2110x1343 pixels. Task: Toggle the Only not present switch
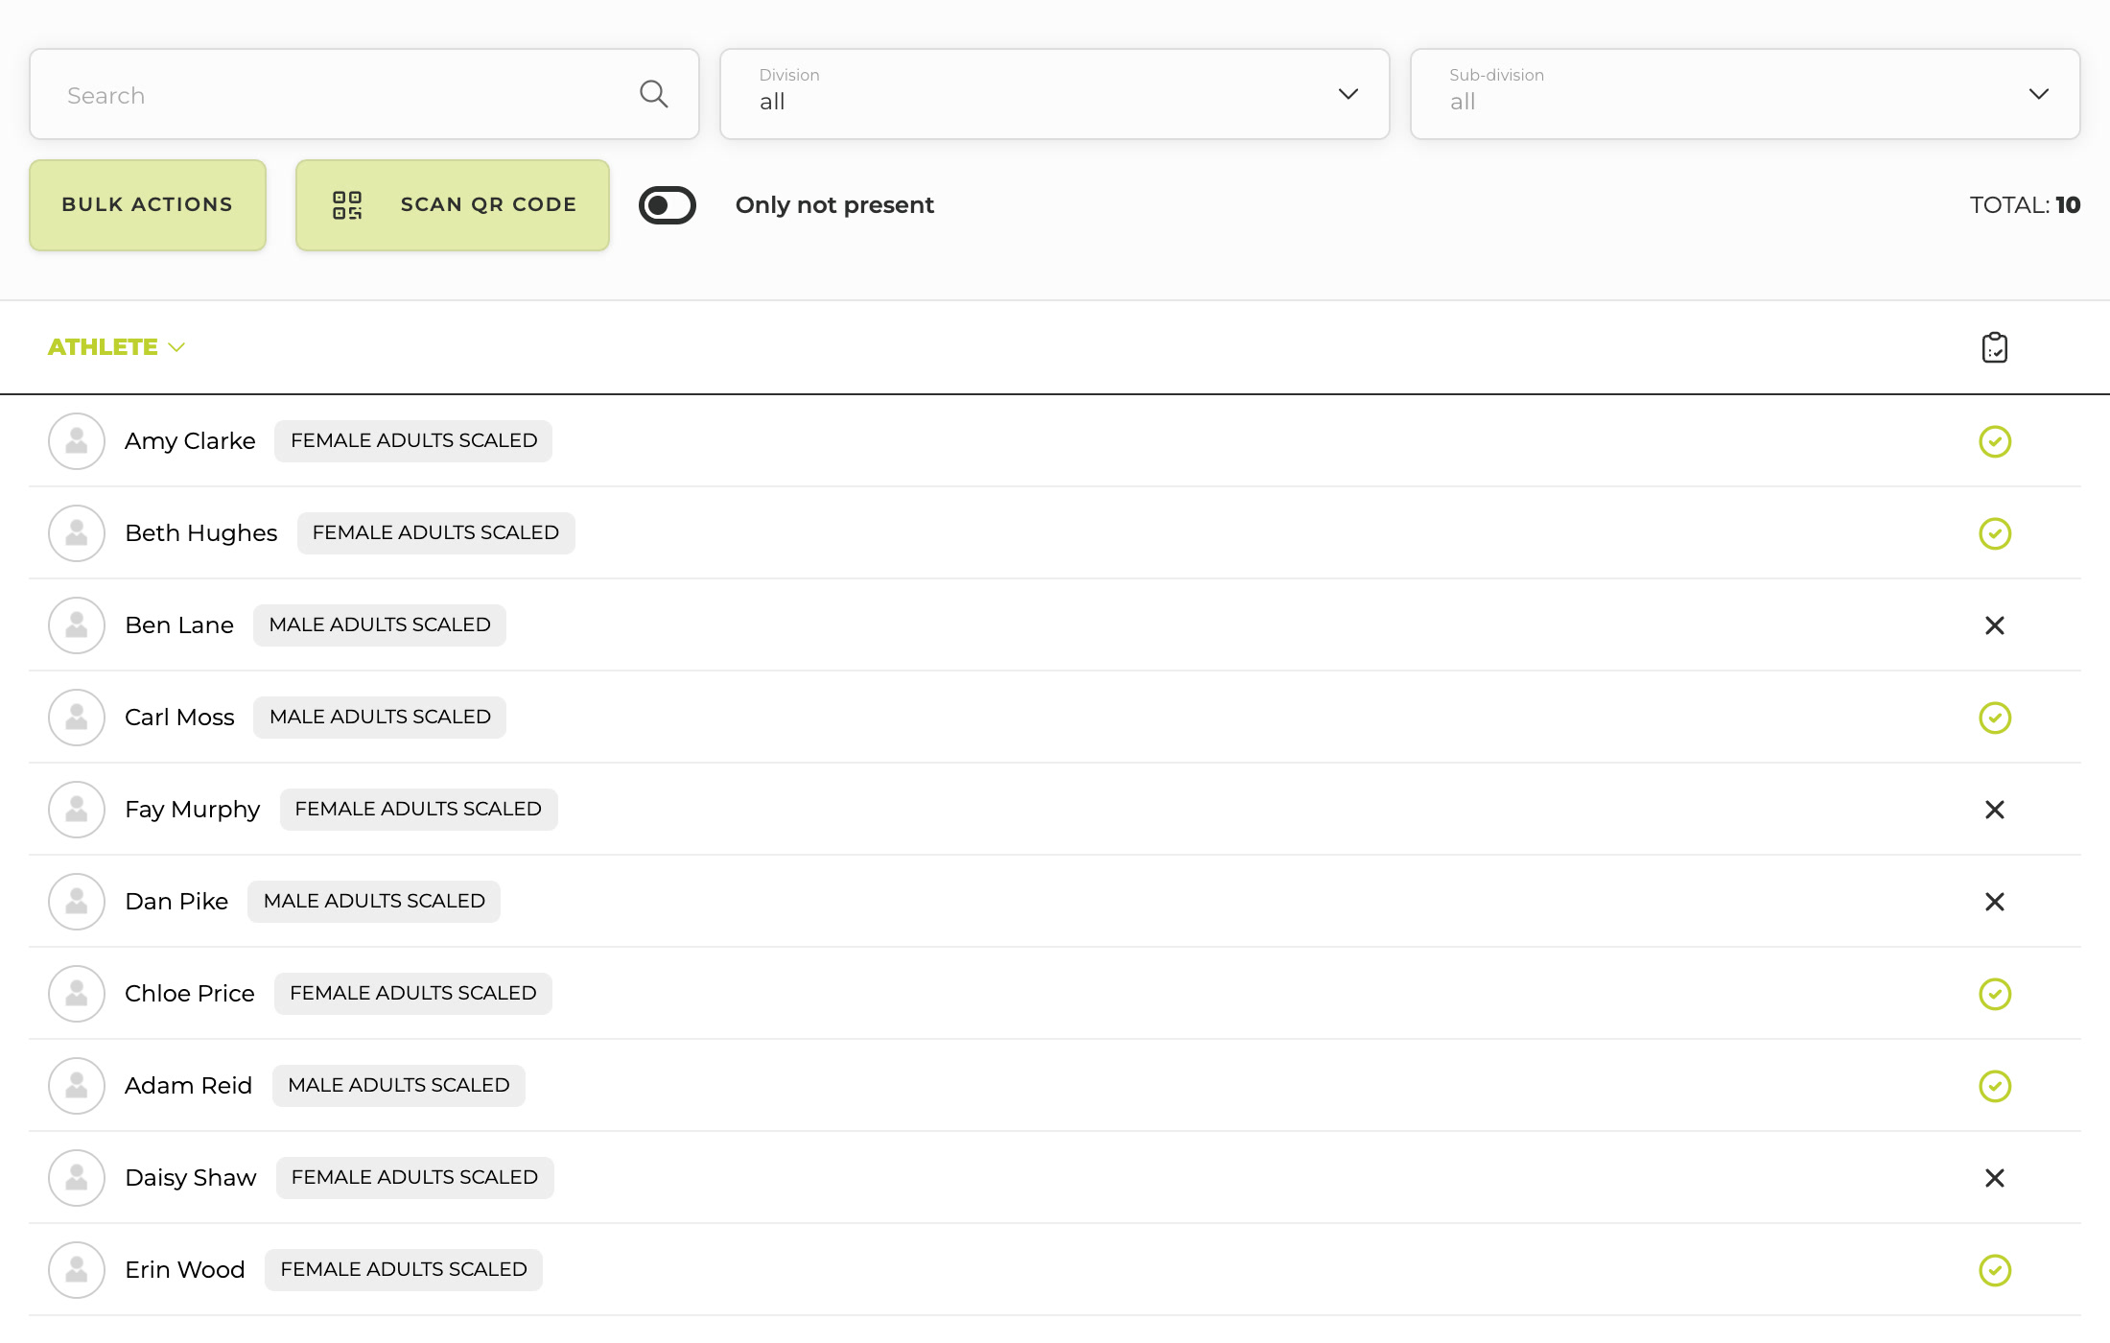point(668,205)
